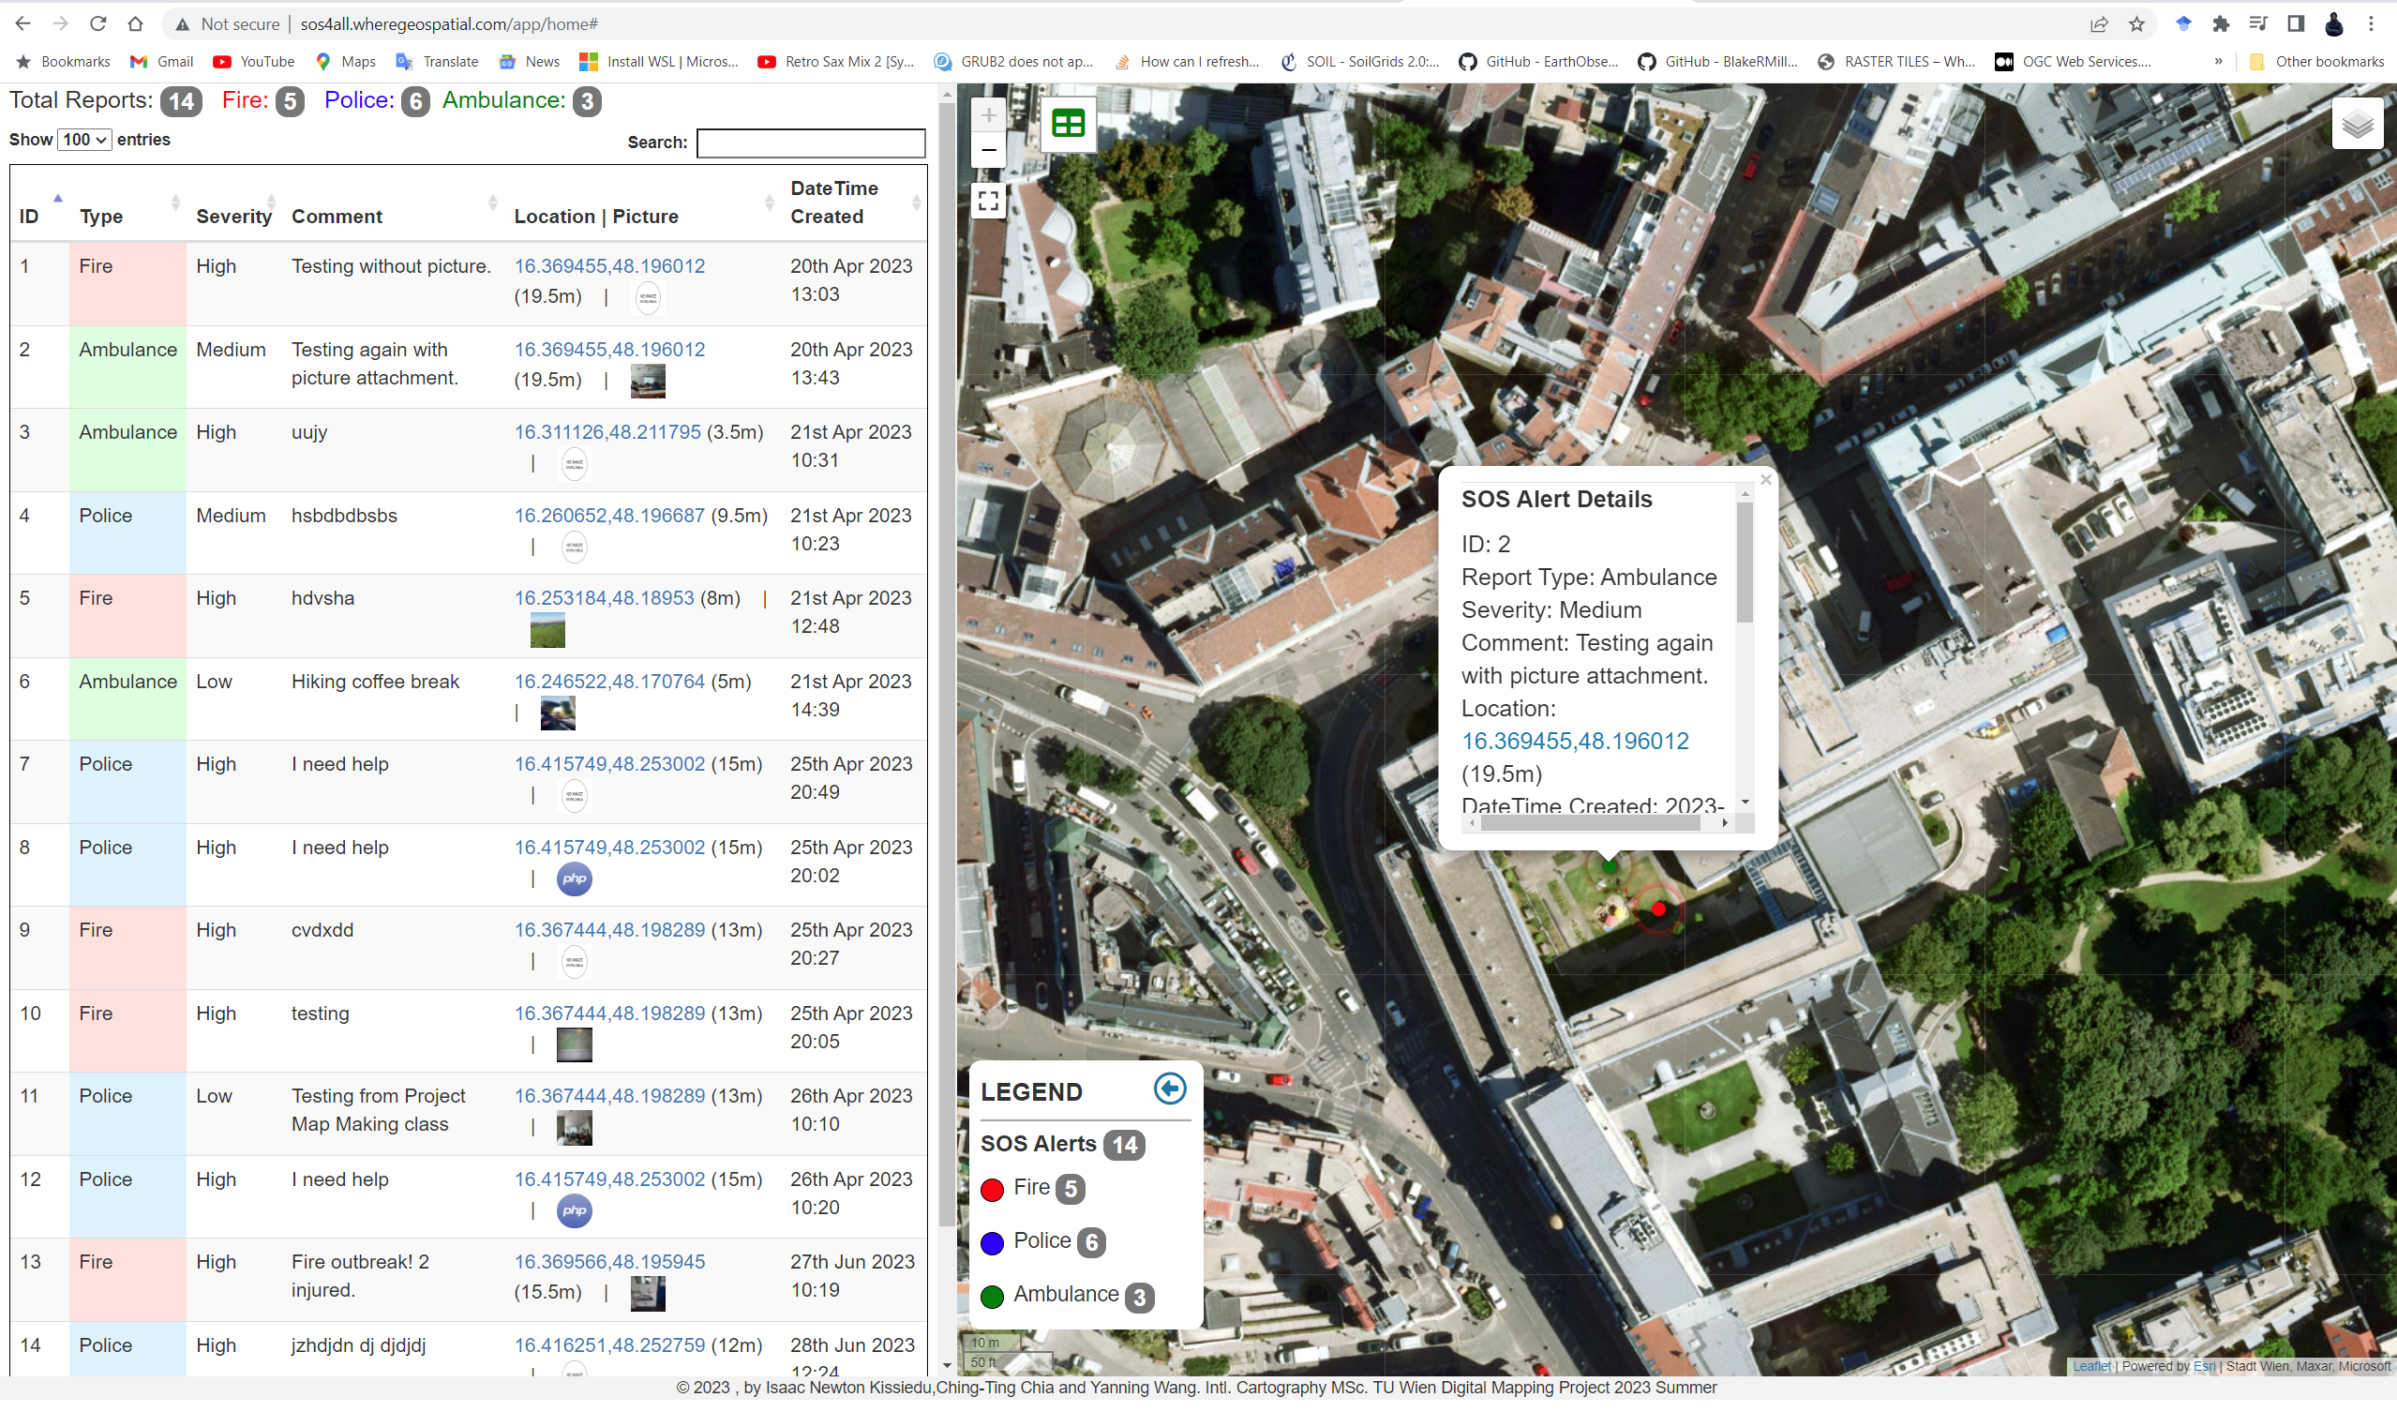Close the SOS Alert Details popup

click(x=1765, y=480)
